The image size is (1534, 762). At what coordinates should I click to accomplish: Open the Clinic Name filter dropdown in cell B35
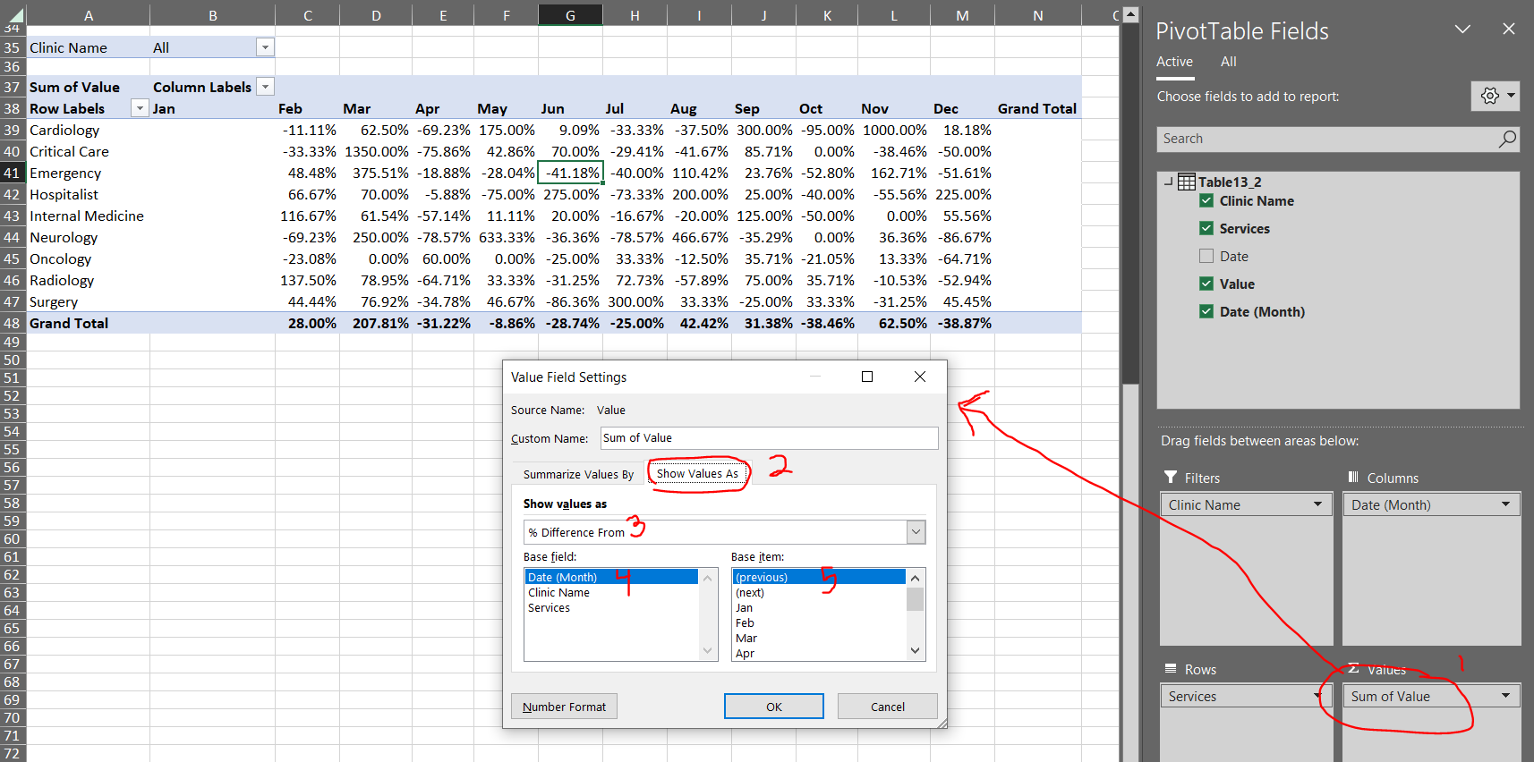coord(265,47)
